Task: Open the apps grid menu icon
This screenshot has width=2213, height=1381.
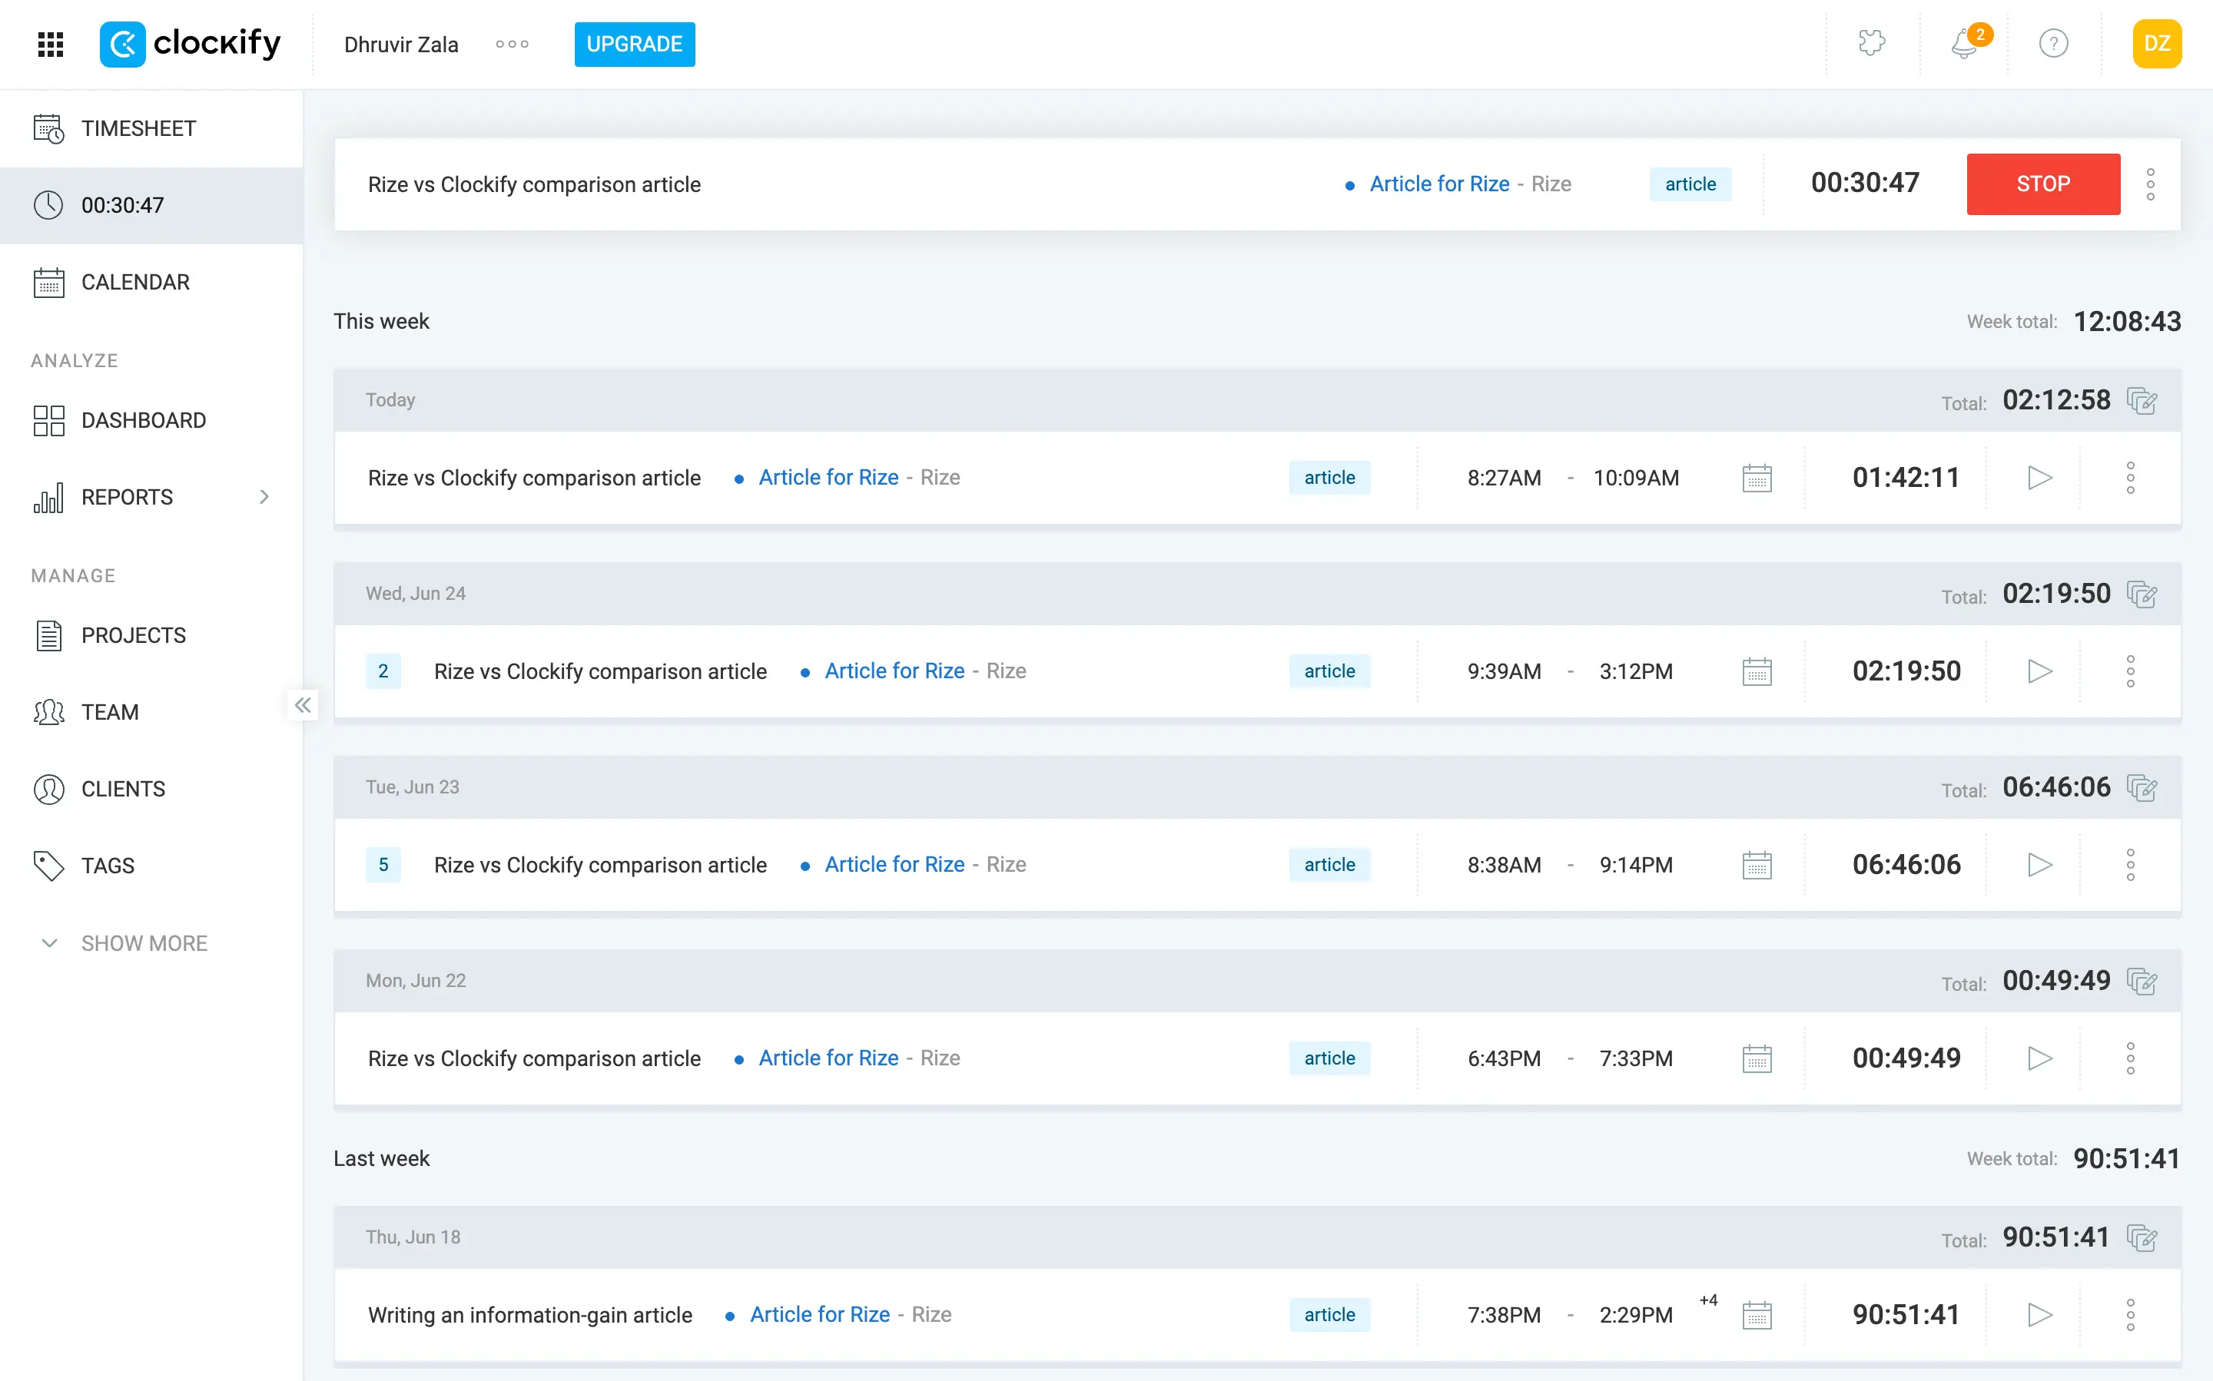Action: [x=50, y=44]
